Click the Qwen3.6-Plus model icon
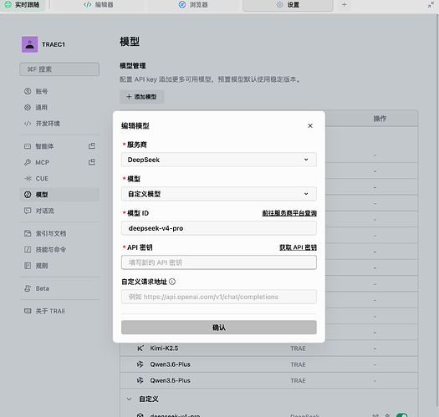 (x=140, y=364)
